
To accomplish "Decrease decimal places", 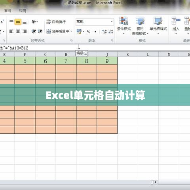I will coord(111,32).
